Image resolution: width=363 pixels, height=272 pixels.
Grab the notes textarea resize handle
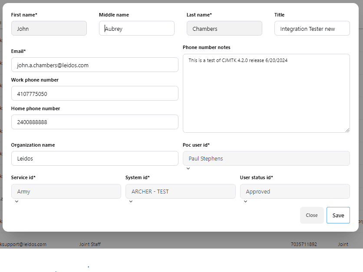tap(347, 130)
